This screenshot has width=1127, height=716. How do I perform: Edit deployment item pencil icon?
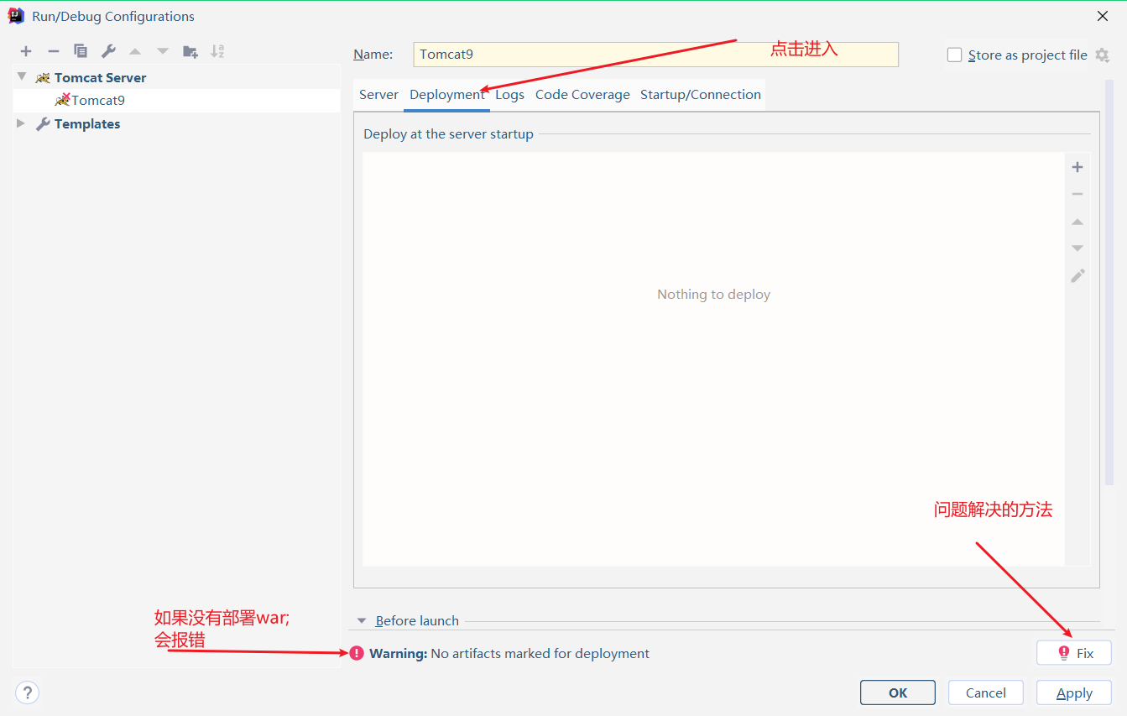(1077, 275)
